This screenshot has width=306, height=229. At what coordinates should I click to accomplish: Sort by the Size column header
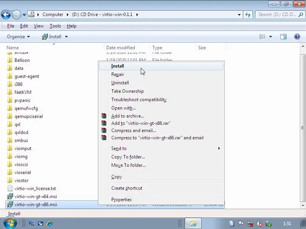pos(202,48)
